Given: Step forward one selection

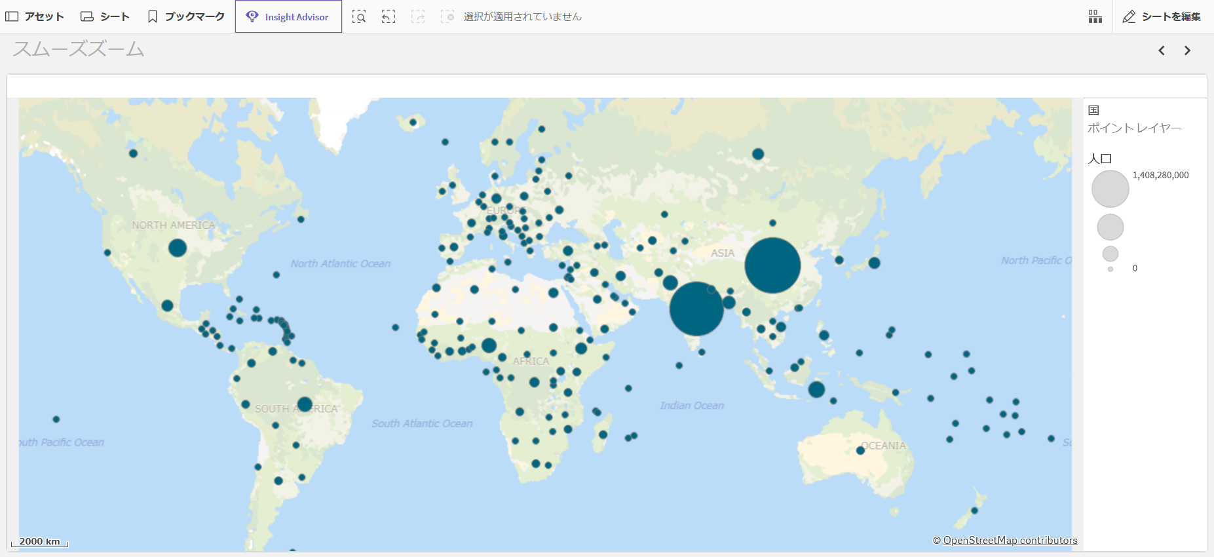Looking at the screenshot, I should click(418, 16).
